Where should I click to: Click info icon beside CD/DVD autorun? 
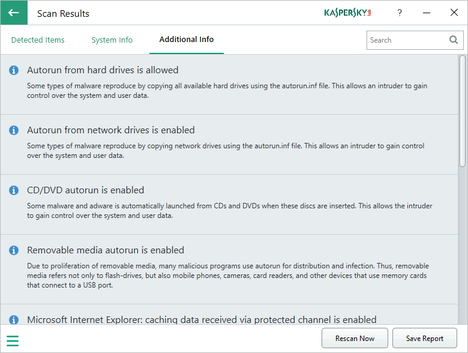(14, 190)
